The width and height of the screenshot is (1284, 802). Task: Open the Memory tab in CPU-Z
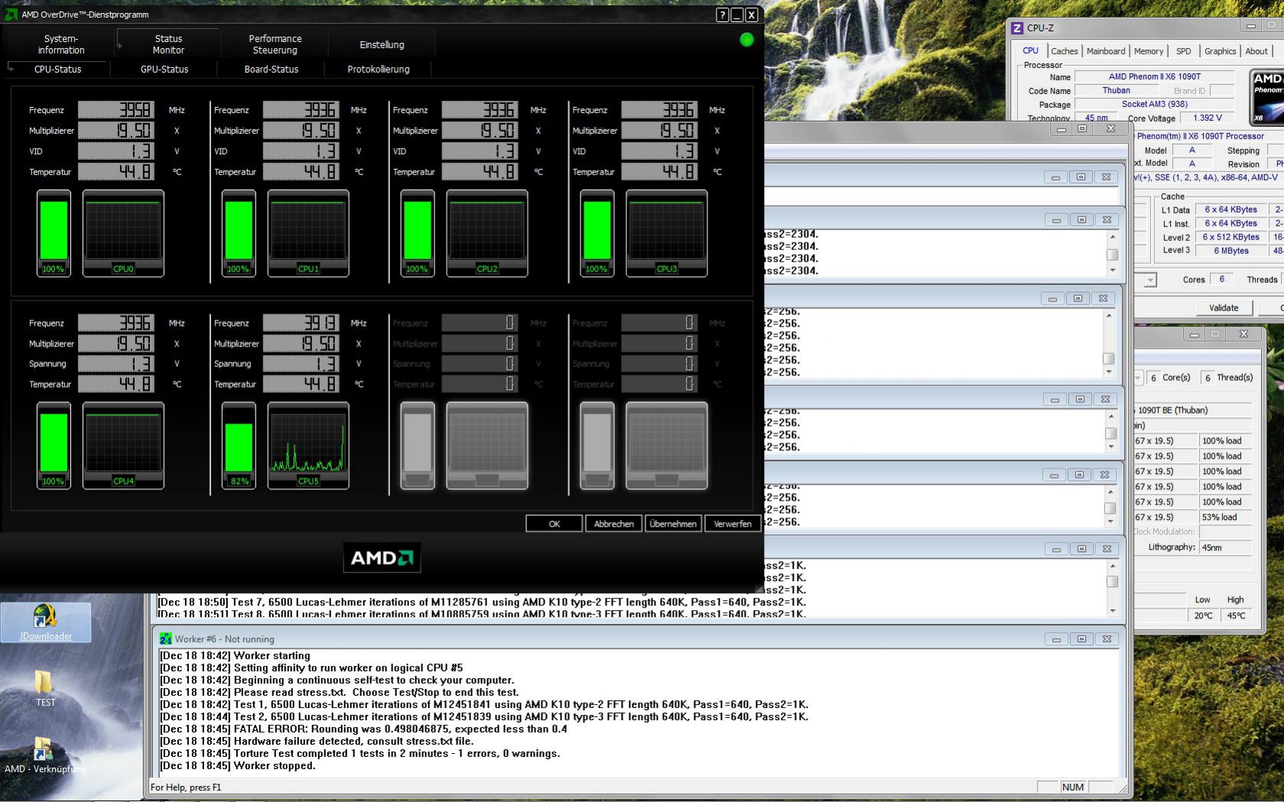coord(1149,51)
